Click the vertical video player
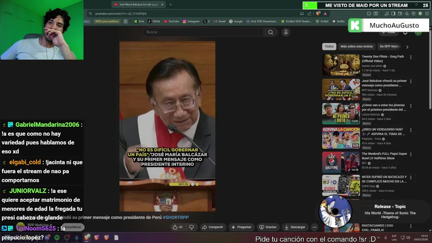The image size is (432, 243). [167, 126]
